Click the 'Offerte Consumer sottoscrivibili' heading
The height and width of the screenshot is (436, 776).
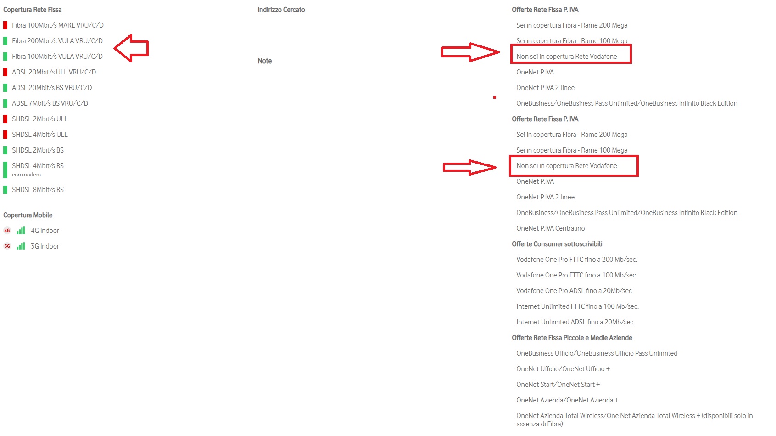coord(557,244)
